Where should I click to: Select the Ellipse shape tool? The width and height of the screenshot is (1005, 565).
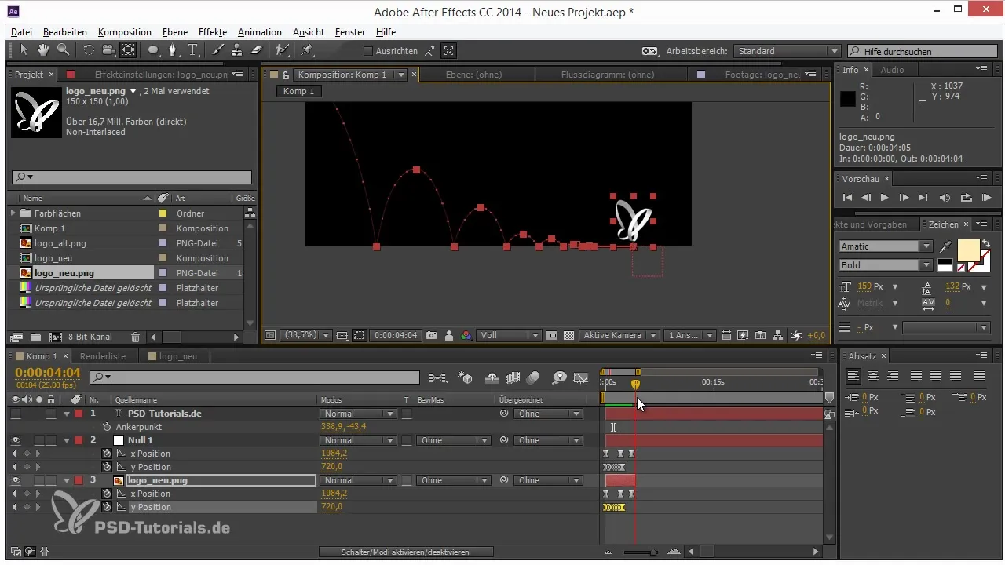click(x=154, y=50)
